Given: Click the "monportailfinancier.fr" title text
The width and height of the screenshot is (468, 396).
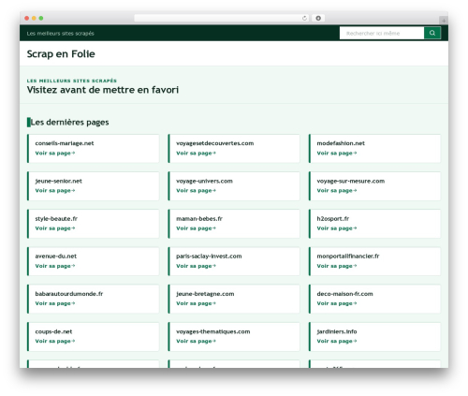Looking at the screenshot, I should coord(348,257).
